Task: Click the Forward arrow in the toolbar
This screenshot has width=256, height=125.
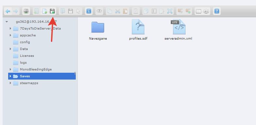Action: (16, 11)
